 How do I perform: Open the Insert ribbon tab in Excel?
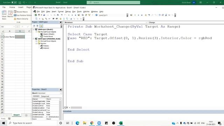pyautogui.click(x=21, y=7)
